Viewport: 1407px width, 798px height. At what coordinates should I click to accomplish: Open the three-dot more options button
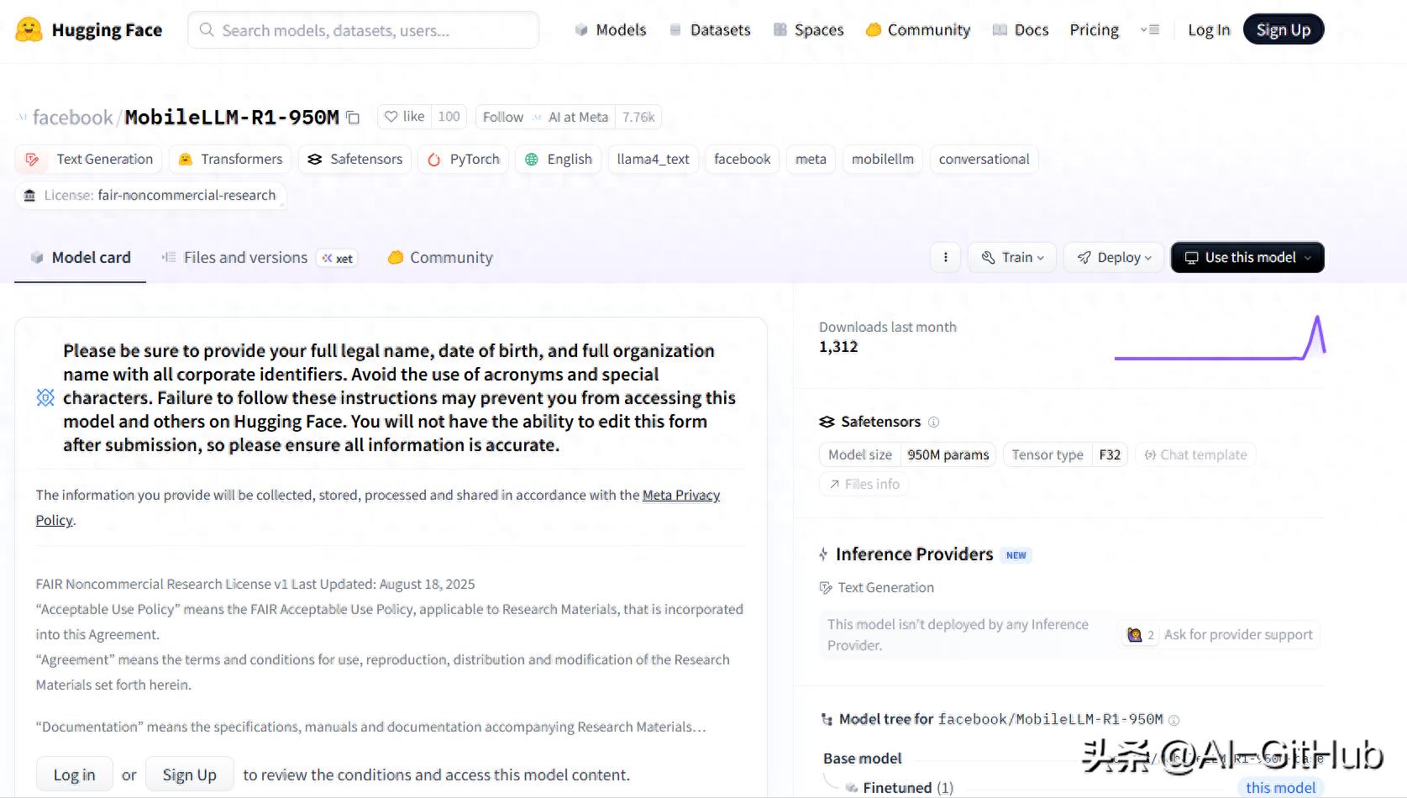pyautogui.click(x=946, y=257)
